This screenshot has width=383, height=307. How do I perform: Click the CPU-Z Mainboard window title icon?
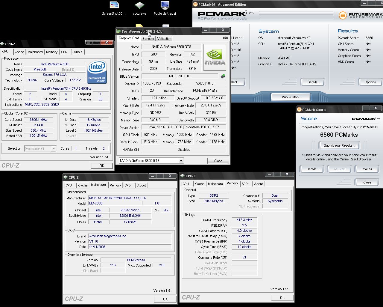[66, 177]
